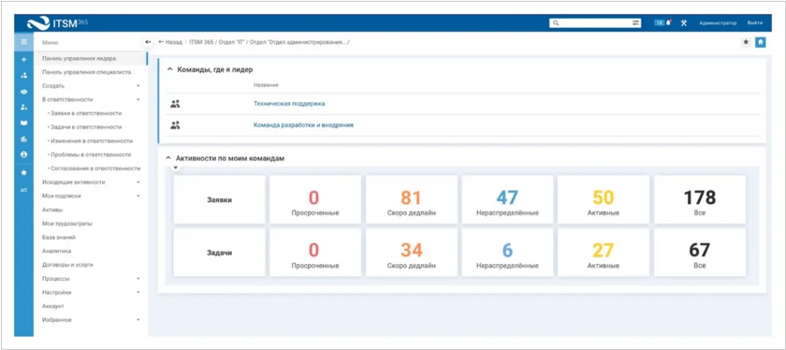Open Мои трудозатраты menu item
This screenshot has height=350, width=786.
coord(67,223)
